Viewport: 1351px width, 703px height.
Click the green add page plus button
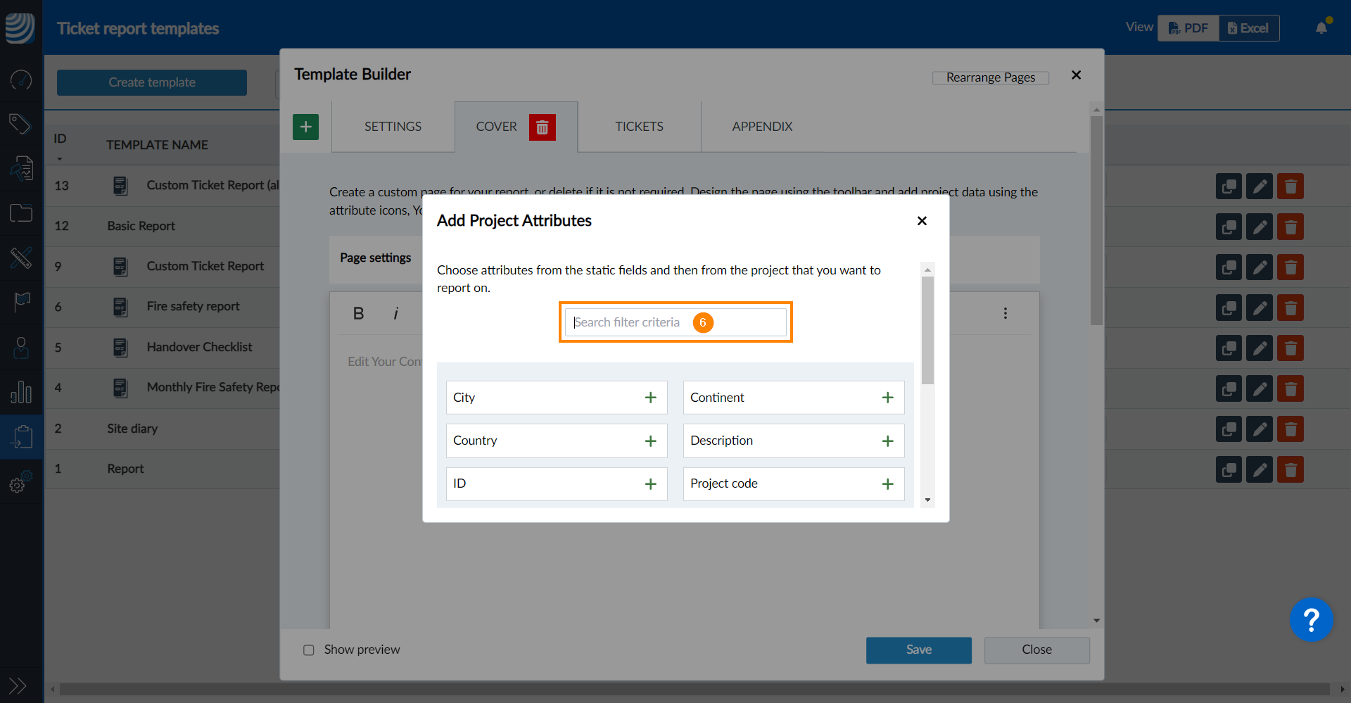(305, 127)
